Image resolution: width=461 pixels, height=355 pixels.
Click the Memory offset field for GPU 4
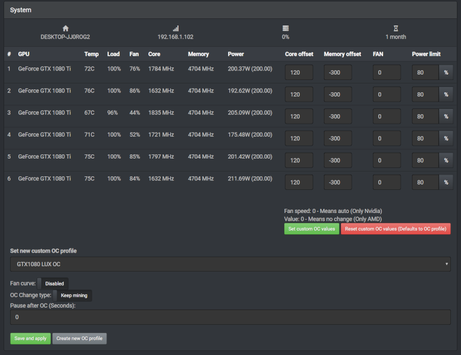tap(338, 138)
